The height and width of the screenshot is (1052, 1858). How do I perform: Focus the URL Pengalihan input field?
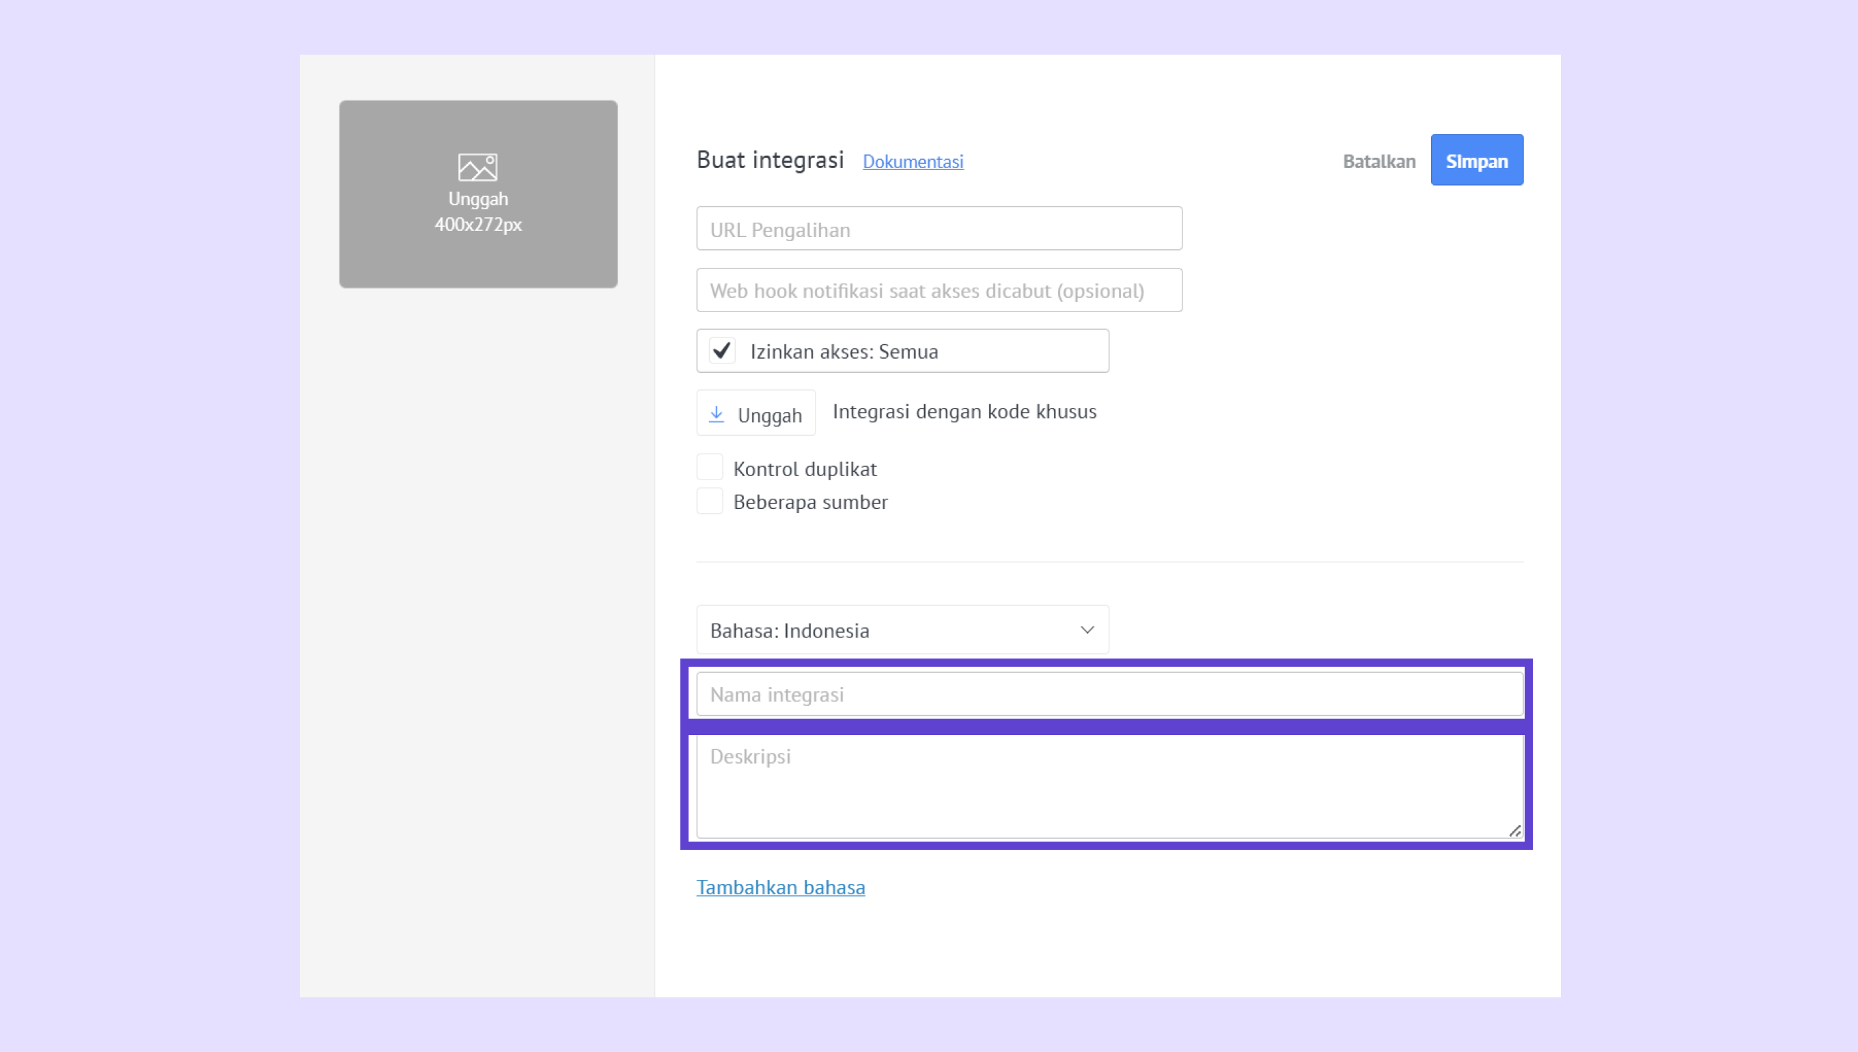pyautogui.click(x=939, y=229)
